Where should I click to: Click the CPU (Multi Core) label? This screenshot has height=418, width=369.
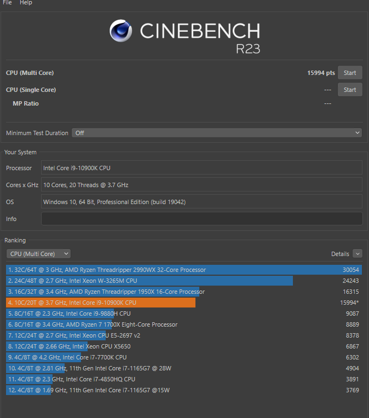click(30, 73)
